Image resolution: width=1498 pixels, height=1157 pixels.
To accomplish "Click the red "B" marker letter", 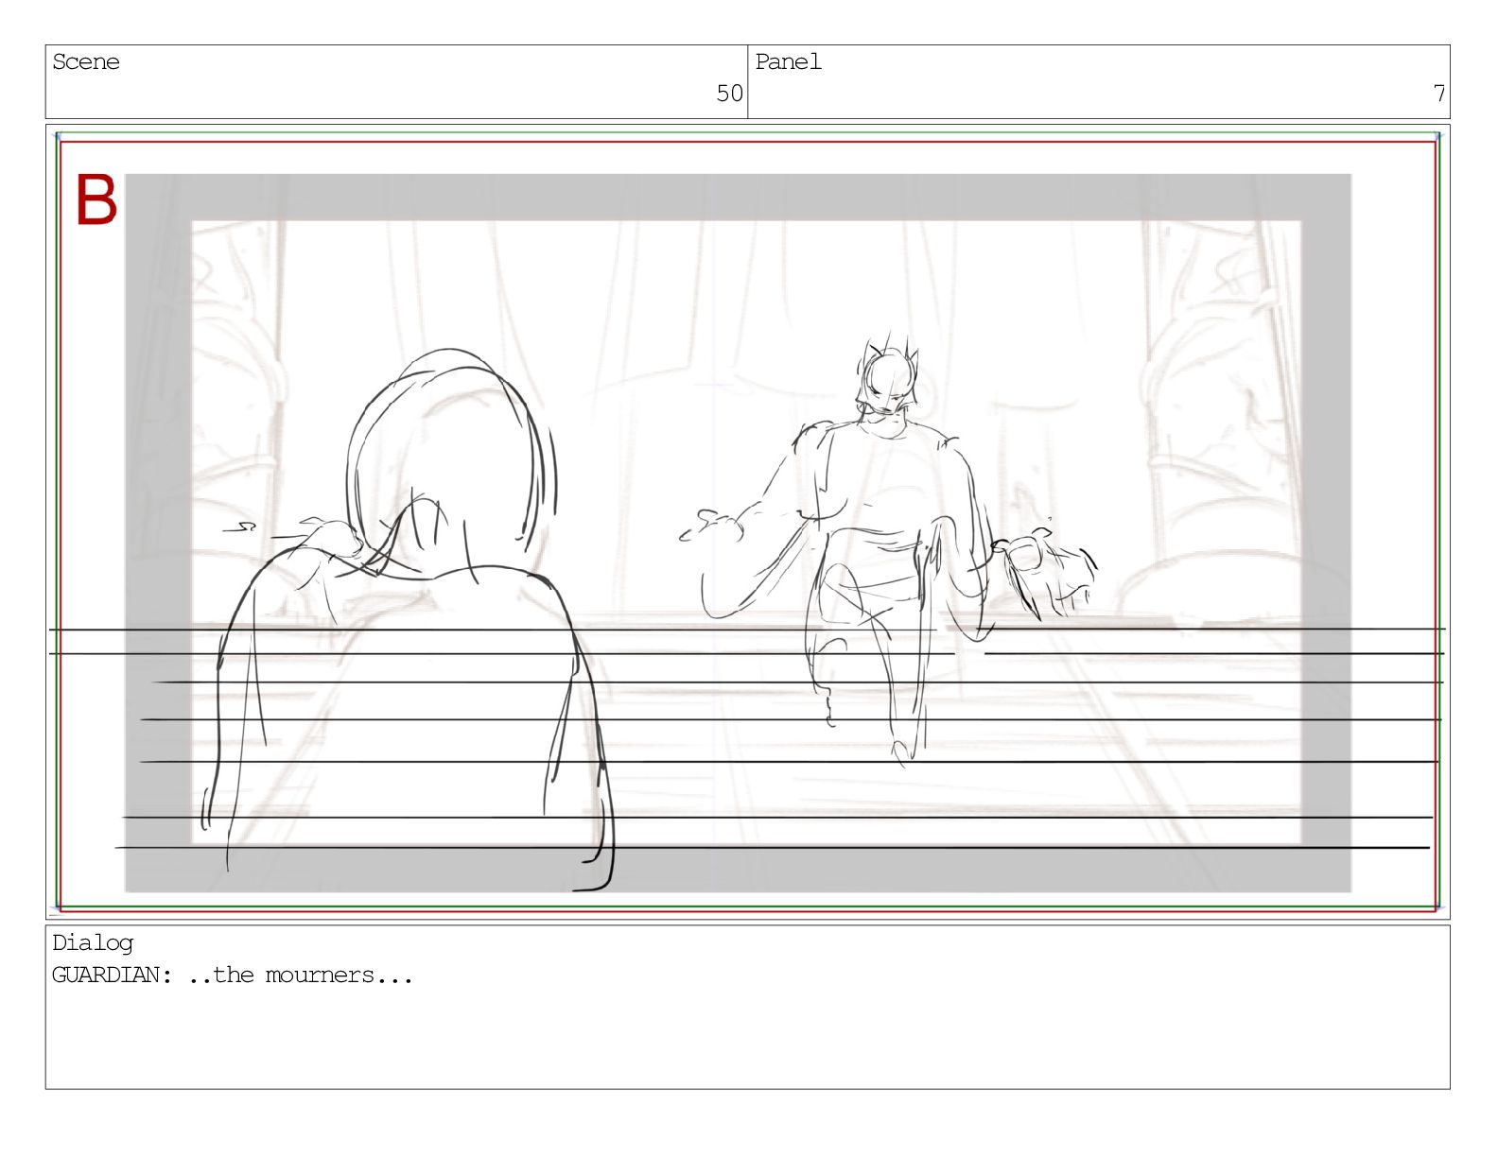I will click(96, 199).
